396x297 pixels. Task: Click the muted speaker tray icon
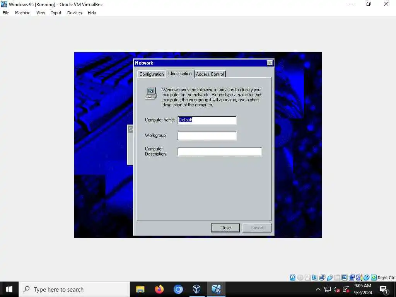click(337, 289)
